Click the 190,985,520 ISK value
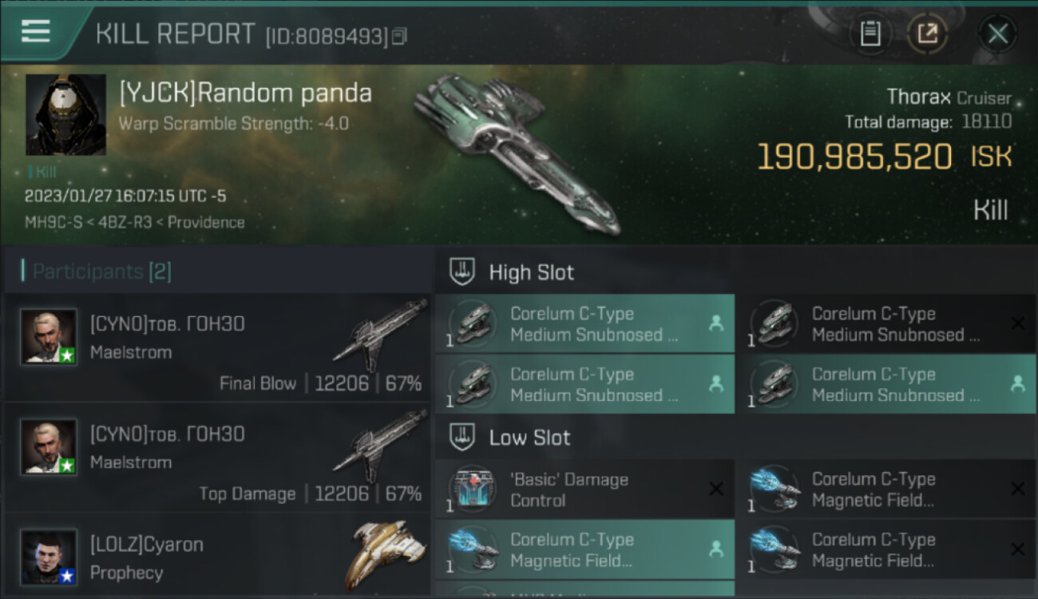1038x599 pixels. pos(854,157)
